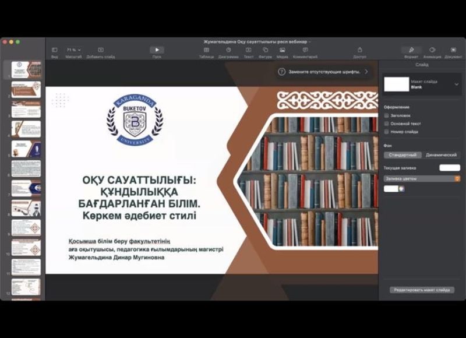Click the Замените отсутствующие шрифты notification
Screen dimensions: 466x338
pos(323,72)
